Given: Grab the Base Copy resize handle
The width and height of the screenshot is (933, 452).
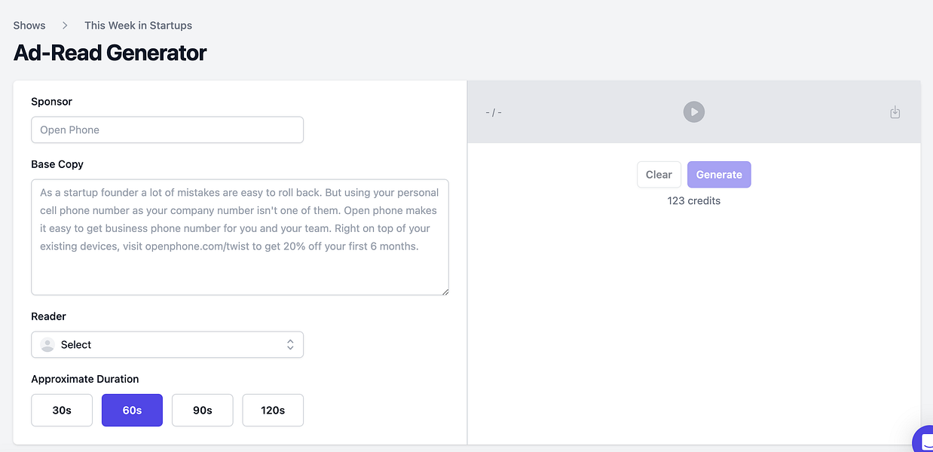Looking at the screenshot, I should 445,291.
